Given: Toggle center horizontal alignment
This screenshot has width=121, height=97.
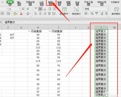Looking at the screenshot, I should (40, 14).
